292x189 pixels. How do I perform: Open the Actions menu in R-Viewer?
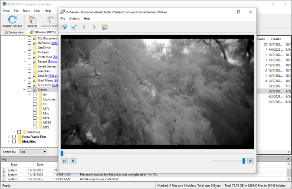[x=74, y=19]
